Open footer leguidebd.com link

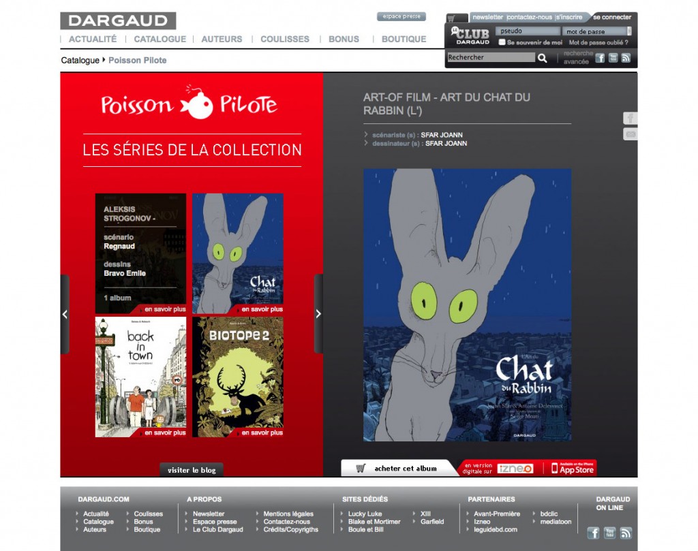[x=496, y=530]
